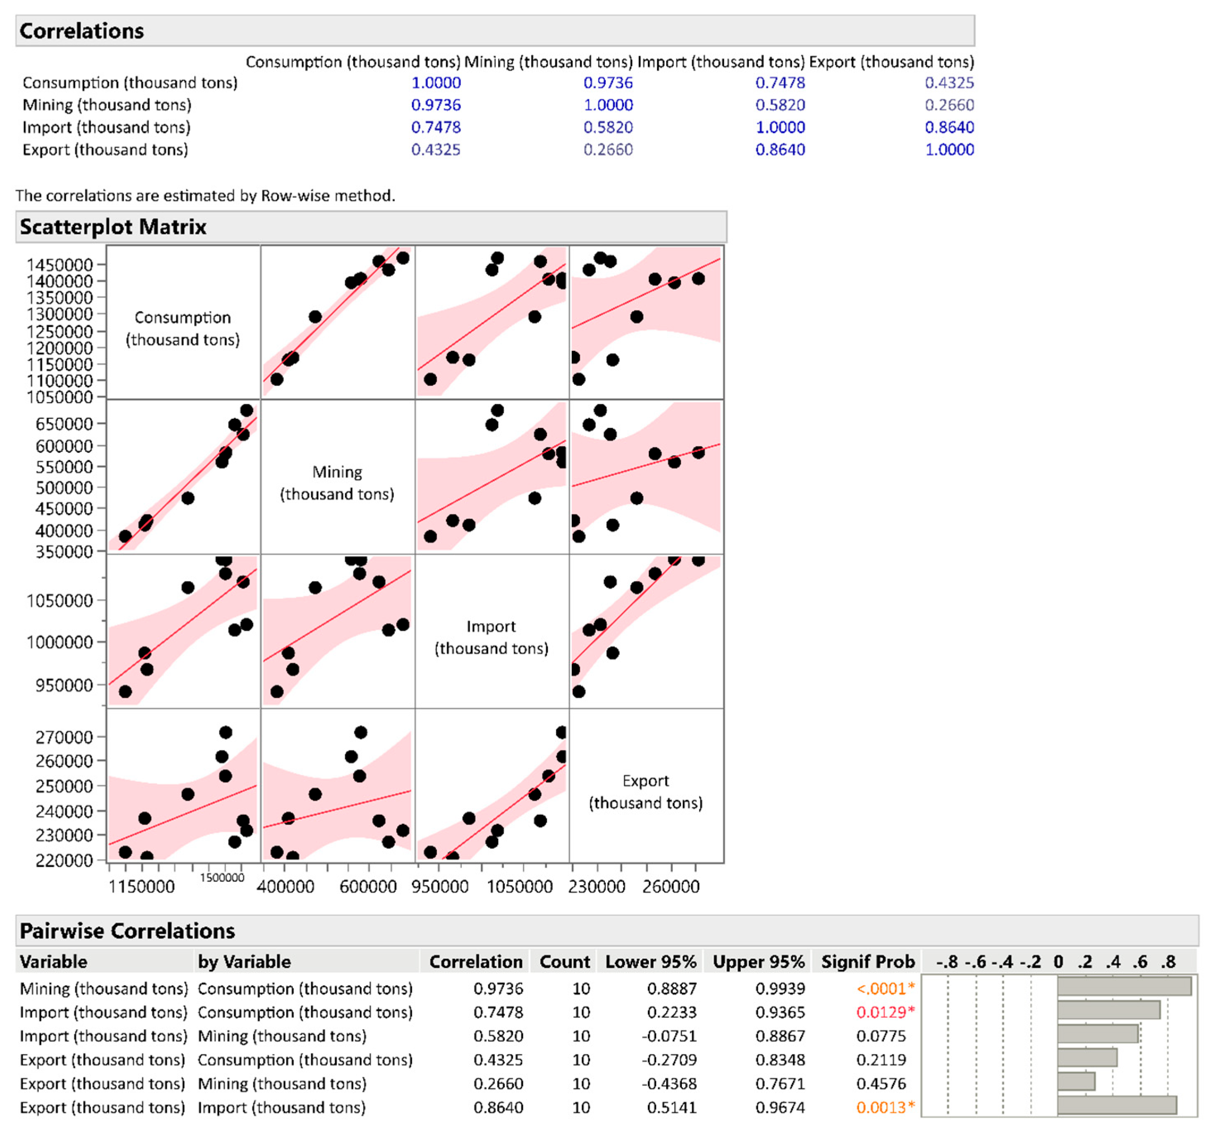The image size is (1209, 1131).
Task: Click the Correlations section header
Action: (495, 31)
